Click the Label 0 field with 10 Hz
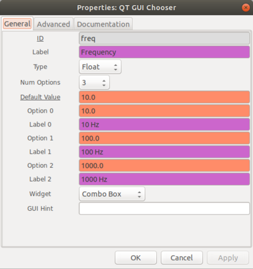Screen dimensions: 253x269 [x=164, y=125]
